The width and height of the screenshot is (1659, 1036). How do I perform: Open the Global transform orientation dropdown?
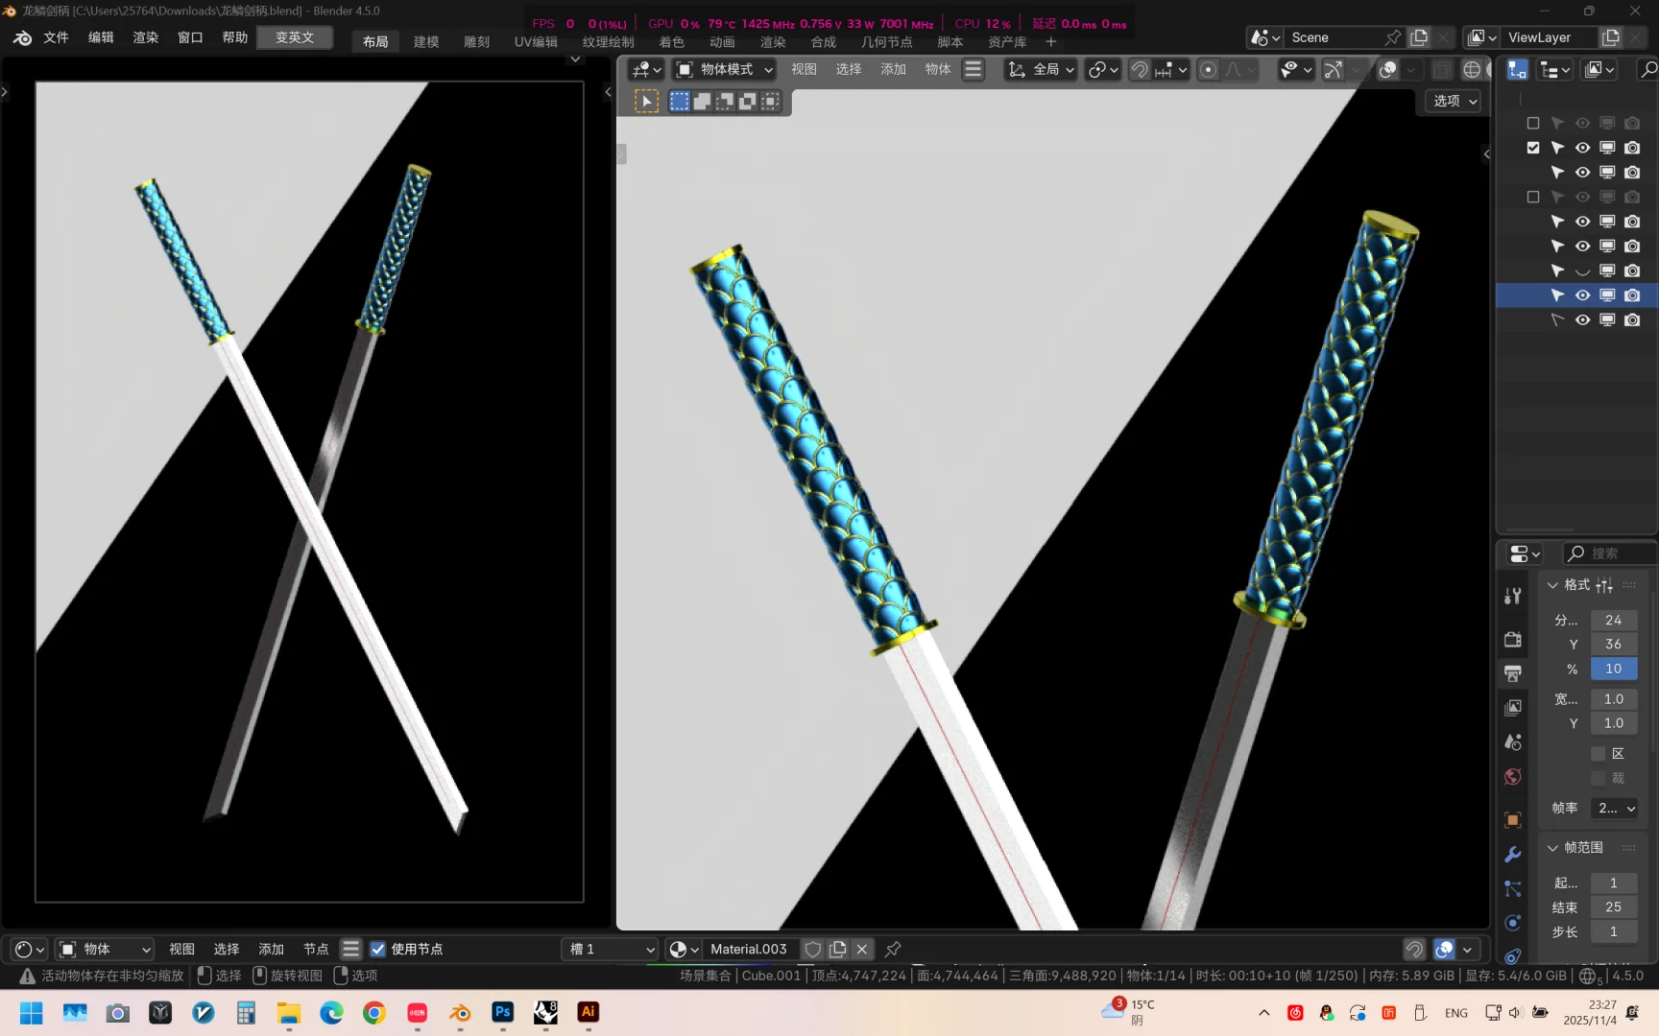(1041, 69)
